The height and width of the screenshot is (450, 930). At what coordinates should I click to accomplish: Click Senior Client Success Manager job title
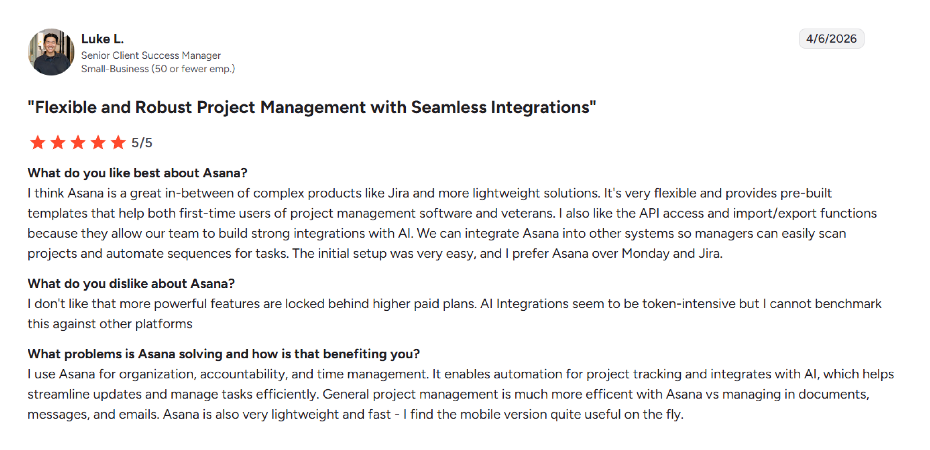pyautogui.click(x=151, y=55)
